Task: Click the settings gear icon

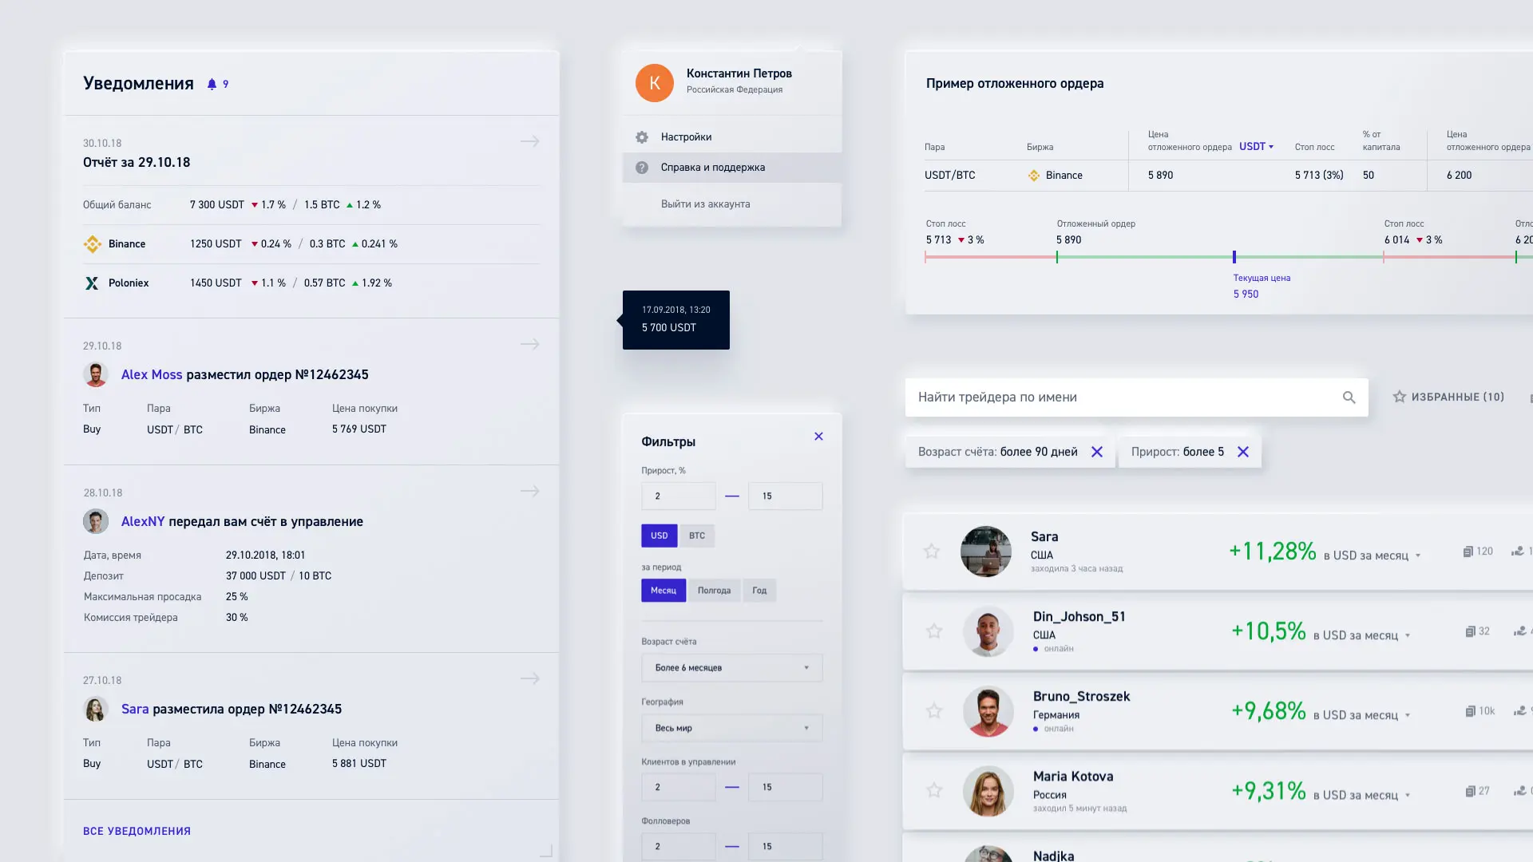Action: pyautogui.click(x=642, y=137)
